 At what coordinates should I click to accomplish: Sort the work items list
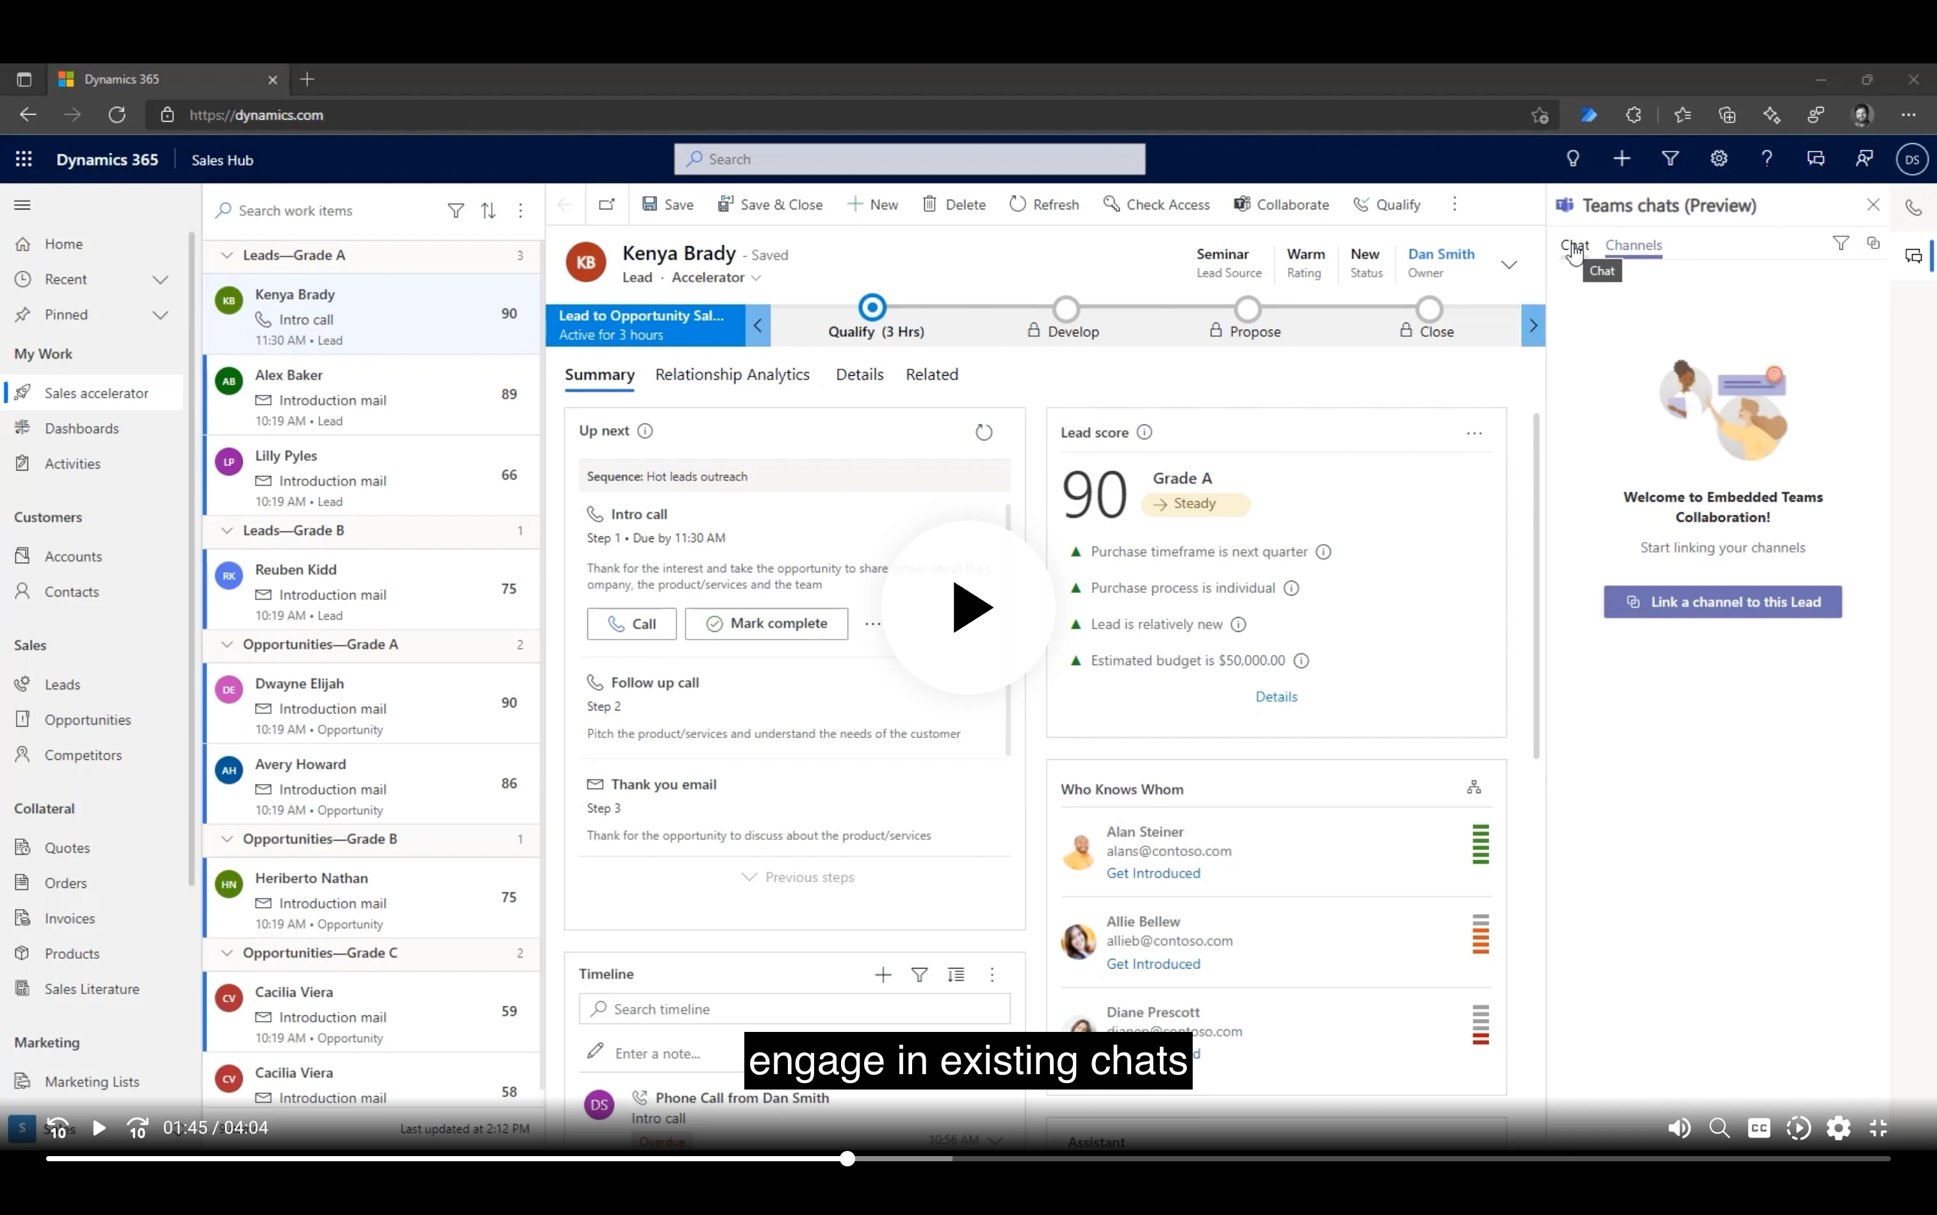[x=488, y=211]
